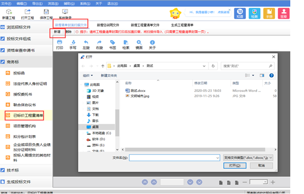Toggle the preview pane in file dialog

(x=262, y=76)
